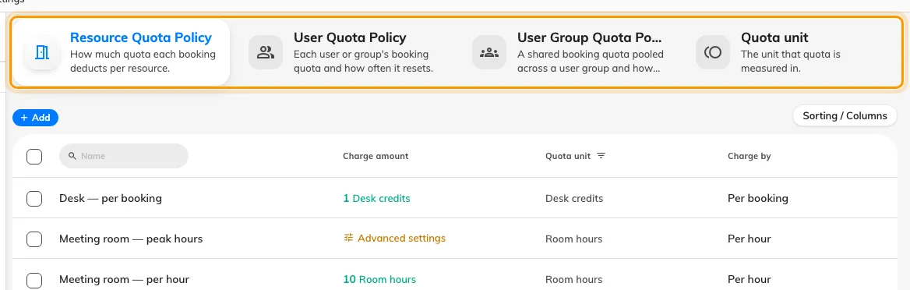Open the Meeting room — peak hours policy

pyautogui.click(x=131, y=239)
